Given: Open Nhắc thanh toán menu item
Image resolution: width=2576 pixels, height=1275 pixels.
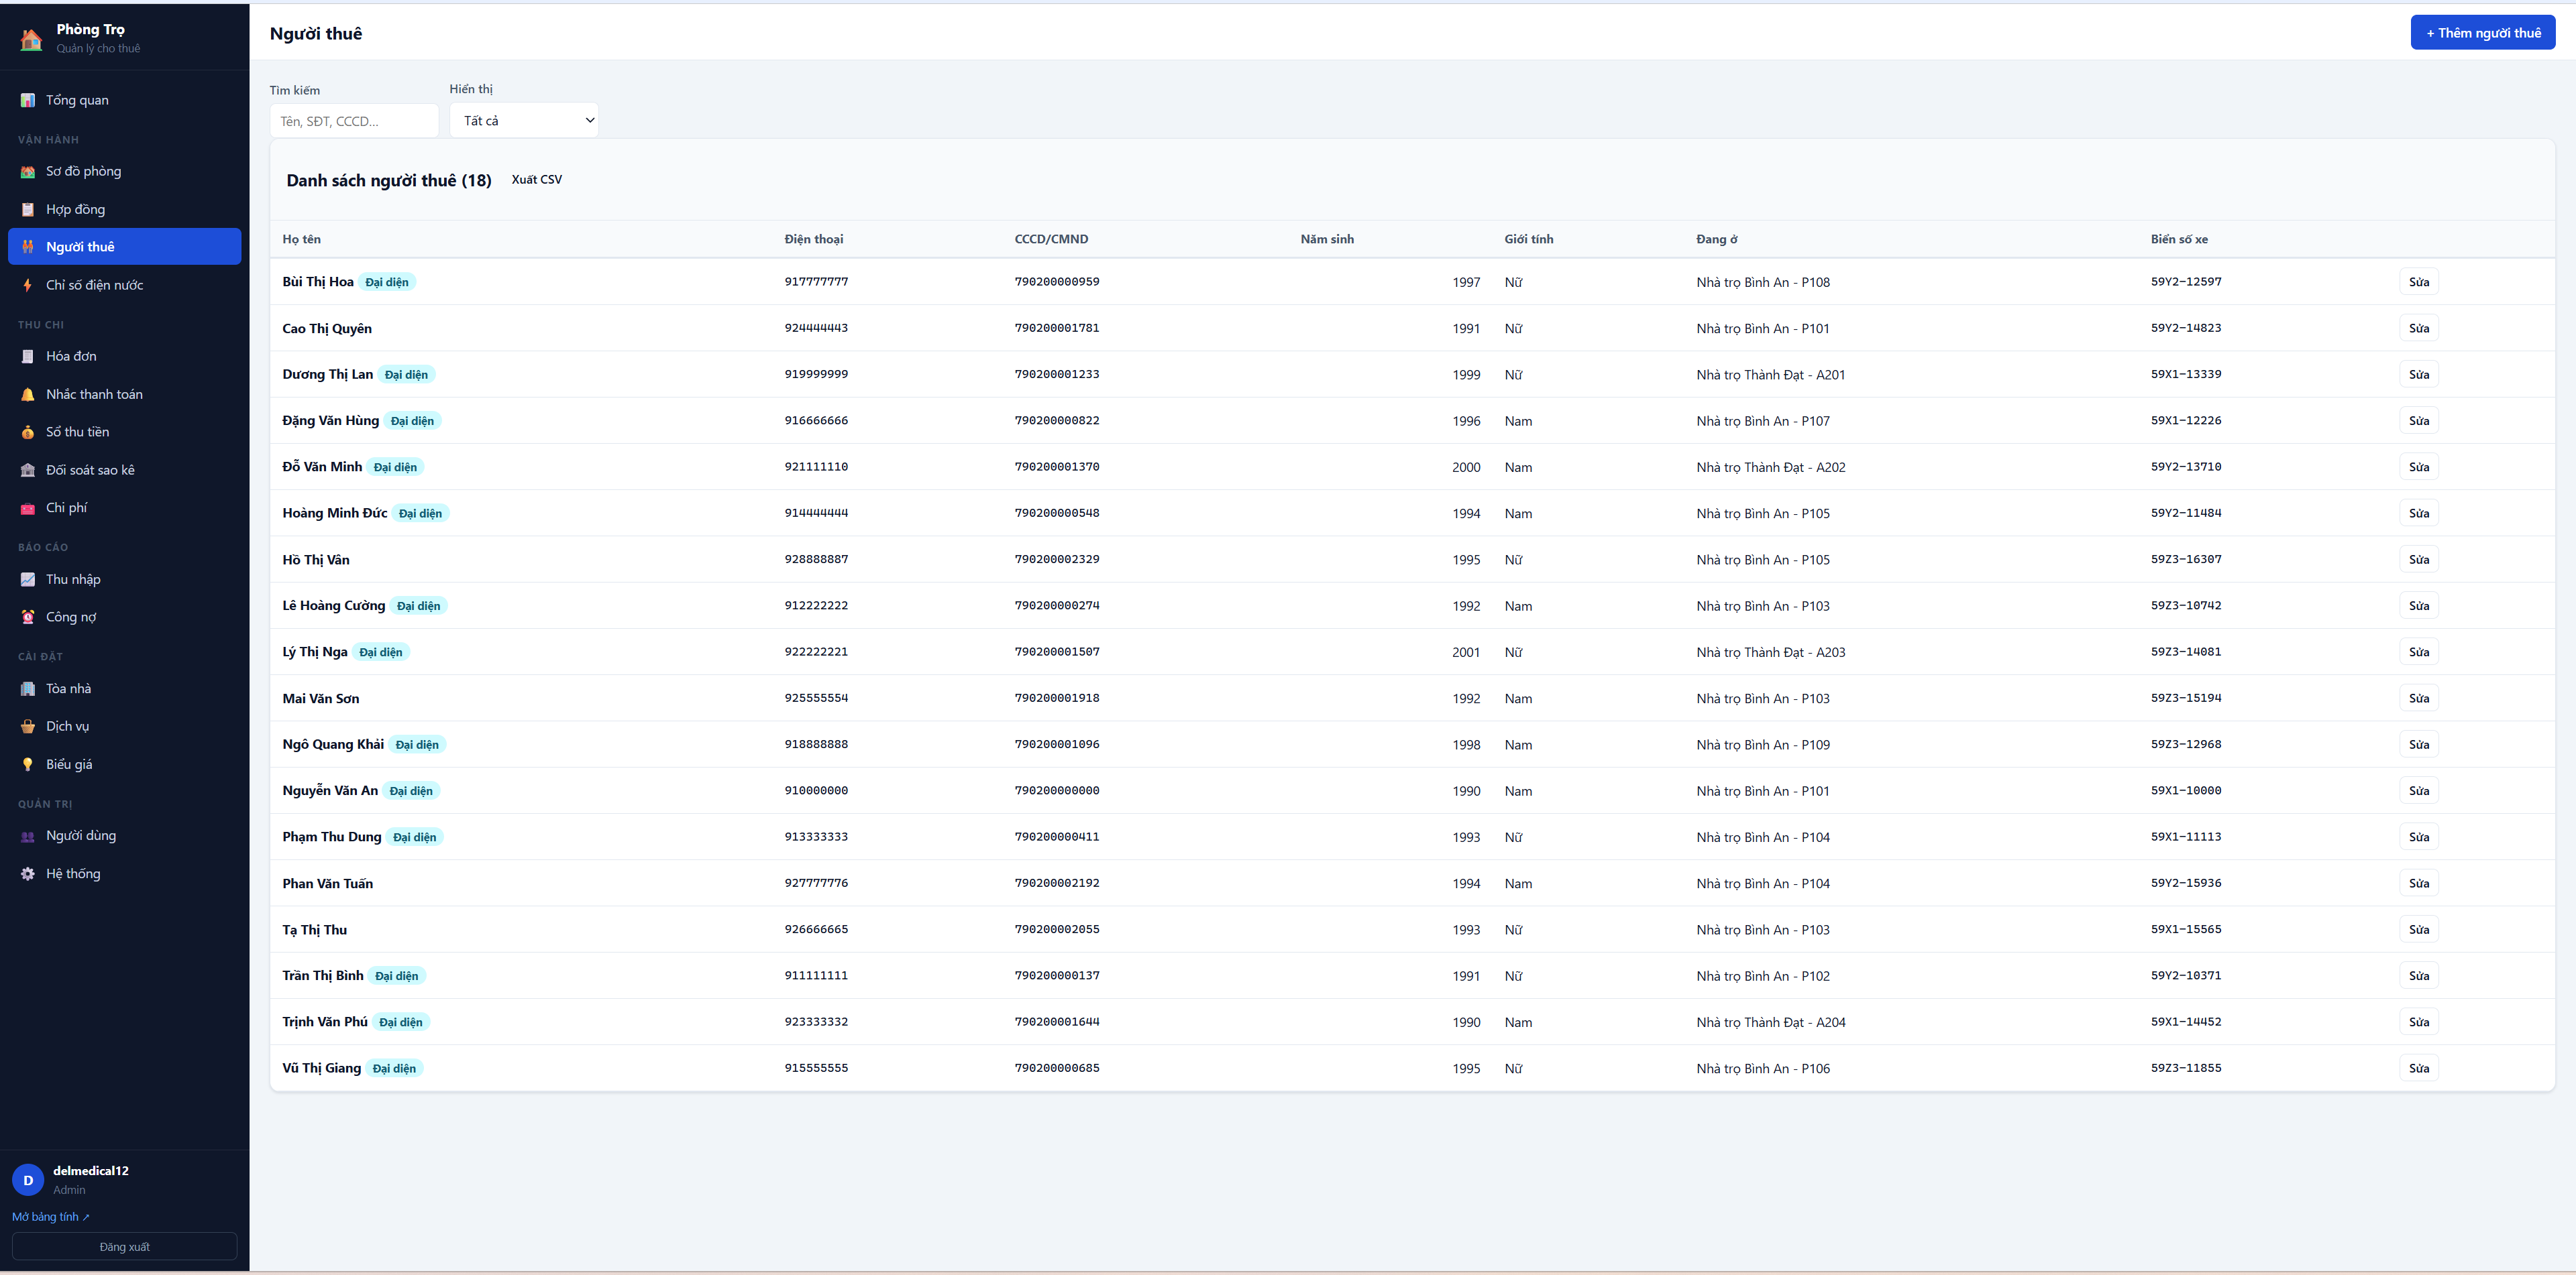Looking at the screenshot, I should pos(124,393).
